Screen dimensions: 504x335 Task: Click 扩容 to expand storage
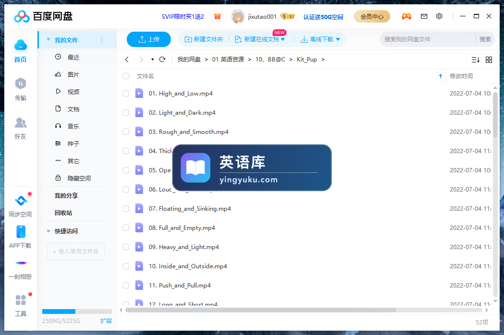pos(106,321)
